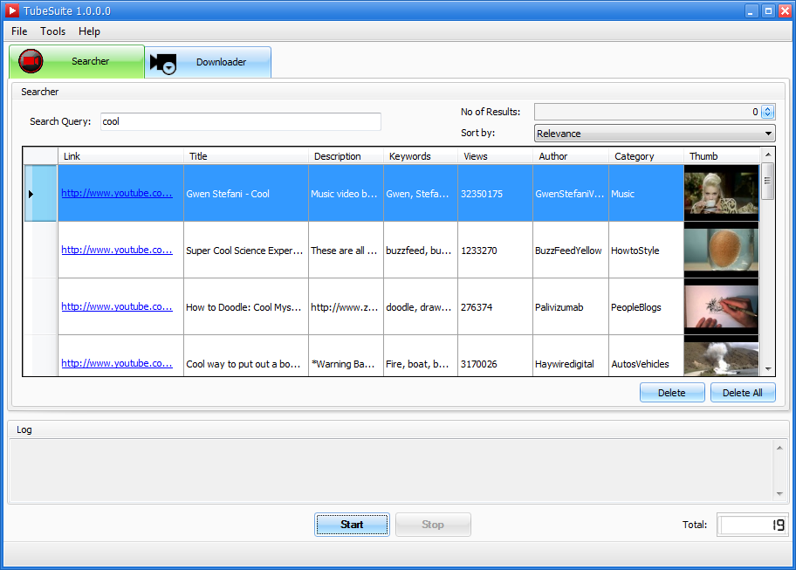Screen dimensions: 796x570
Task: Click the Keywords column header
Action: (421, 156)
